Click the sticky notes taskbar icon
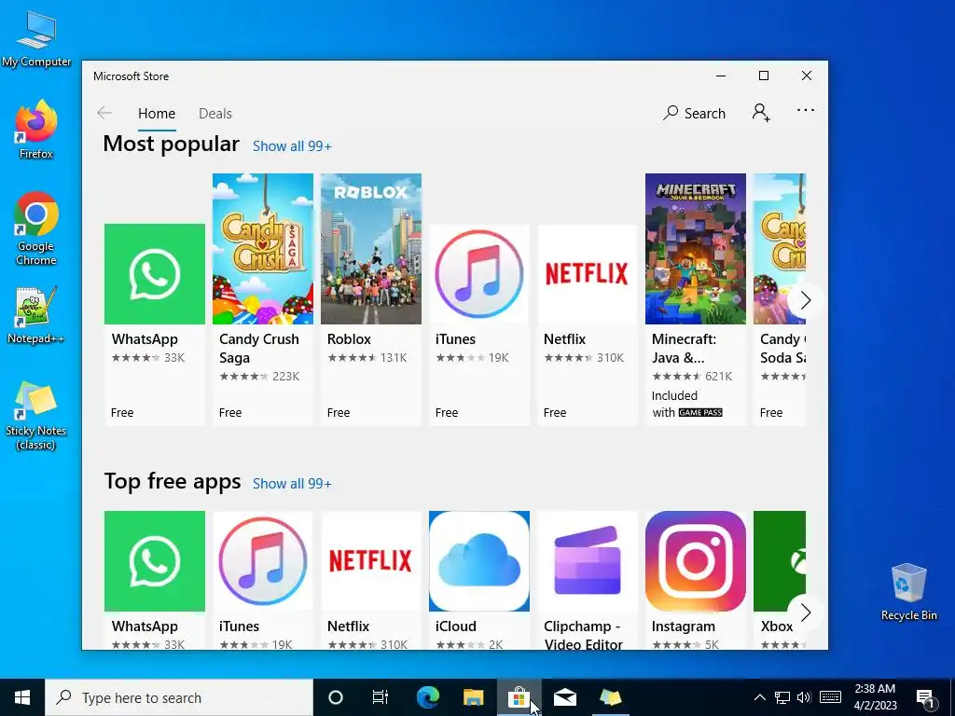The image size is (955, 716). pyautogui.click(x=610, y=697)
